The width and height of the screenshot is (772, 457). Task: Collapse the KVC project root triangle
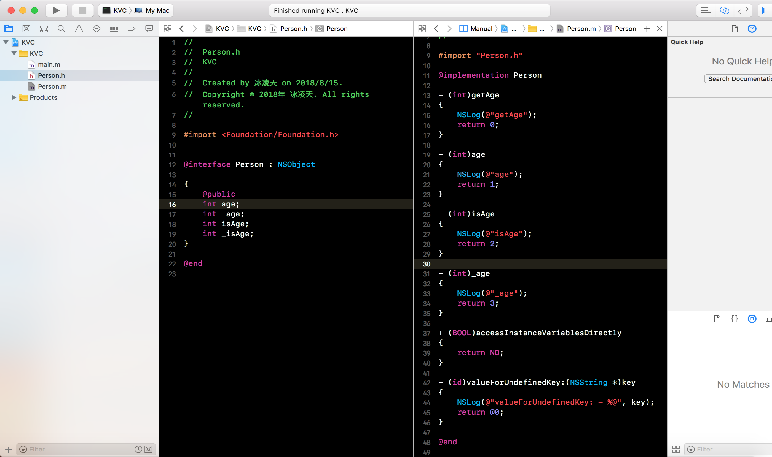point(6,42)
